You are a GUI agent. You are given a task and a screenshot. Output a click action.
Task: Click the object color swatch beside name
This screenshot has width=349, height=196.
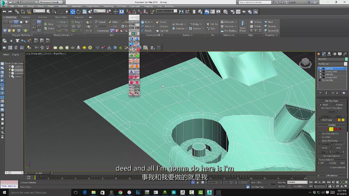pos(346,59)
